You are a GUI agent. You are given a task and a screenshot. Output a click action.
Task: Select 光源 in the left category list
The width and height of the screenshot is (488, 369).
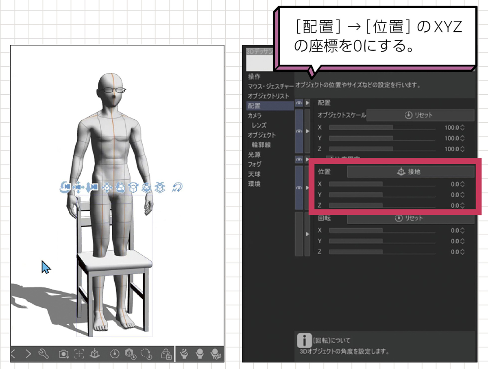coord(254,155)
